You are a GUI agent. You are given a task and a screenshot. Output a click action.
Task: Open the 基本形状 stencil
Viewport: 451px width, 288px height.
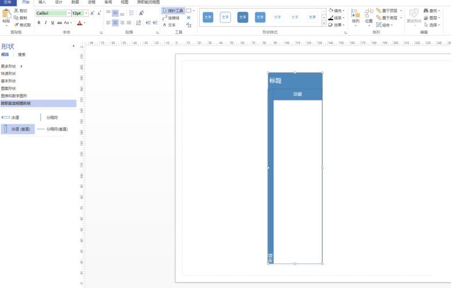coord(9,81)
